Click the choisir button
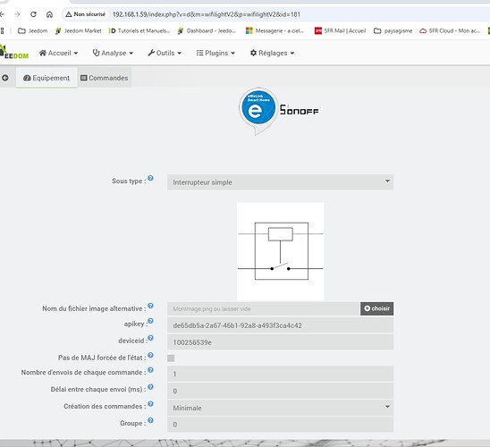Viewport: 490px width, 447px height. click(x=376, y=308)
